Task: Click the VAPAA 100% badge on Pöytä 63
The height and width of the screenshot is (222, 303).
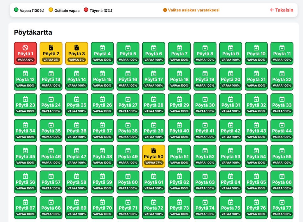Action: pos(205,188)
